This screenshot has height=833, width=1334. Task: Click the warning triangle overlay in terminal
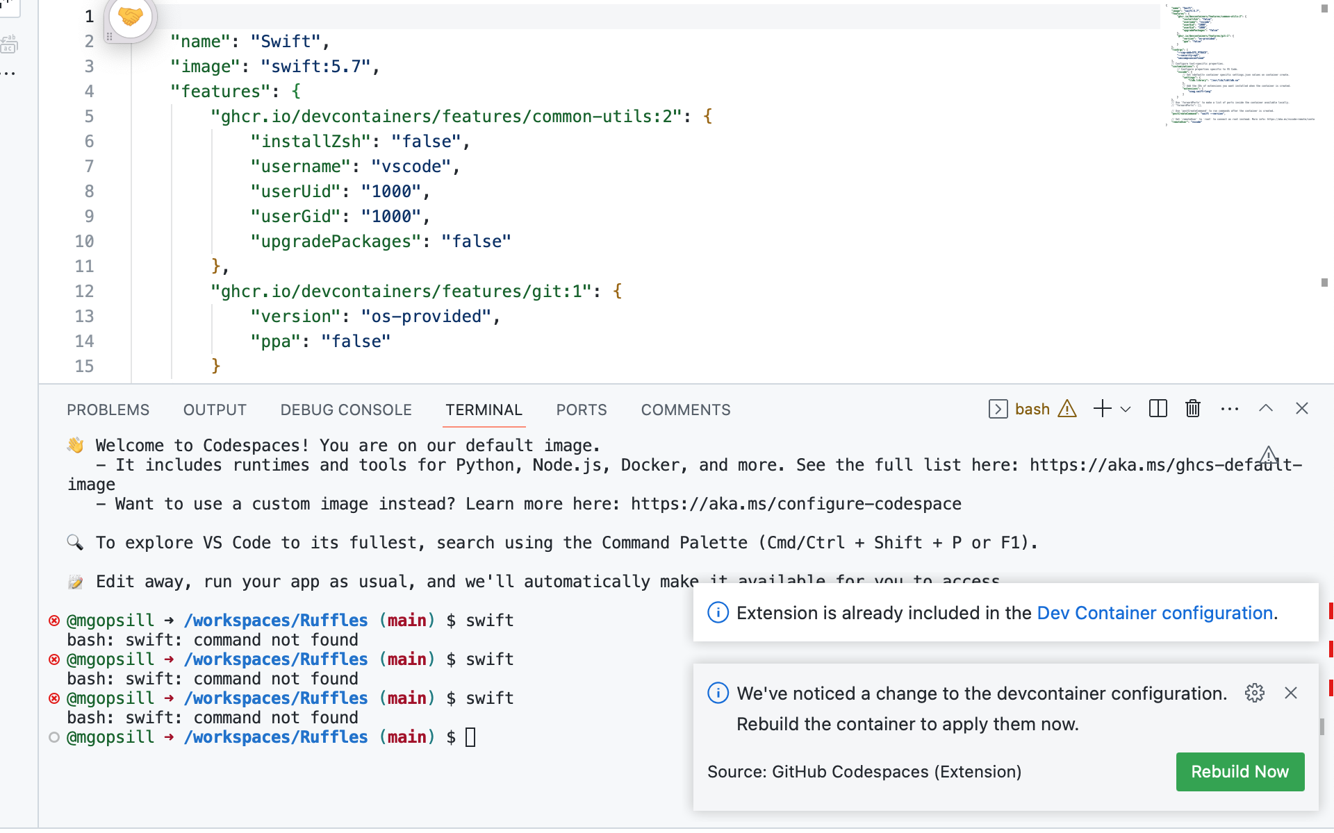pyautogui.click(x=1269, y=455)
